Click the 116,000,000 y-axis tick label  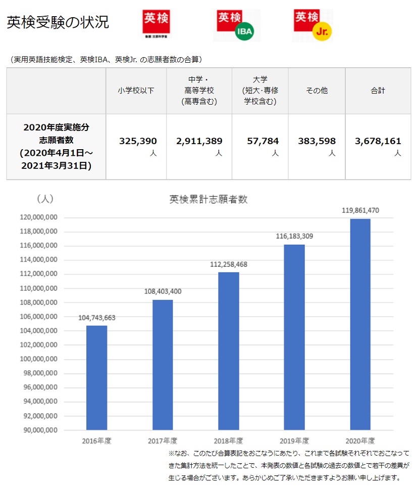39,245
